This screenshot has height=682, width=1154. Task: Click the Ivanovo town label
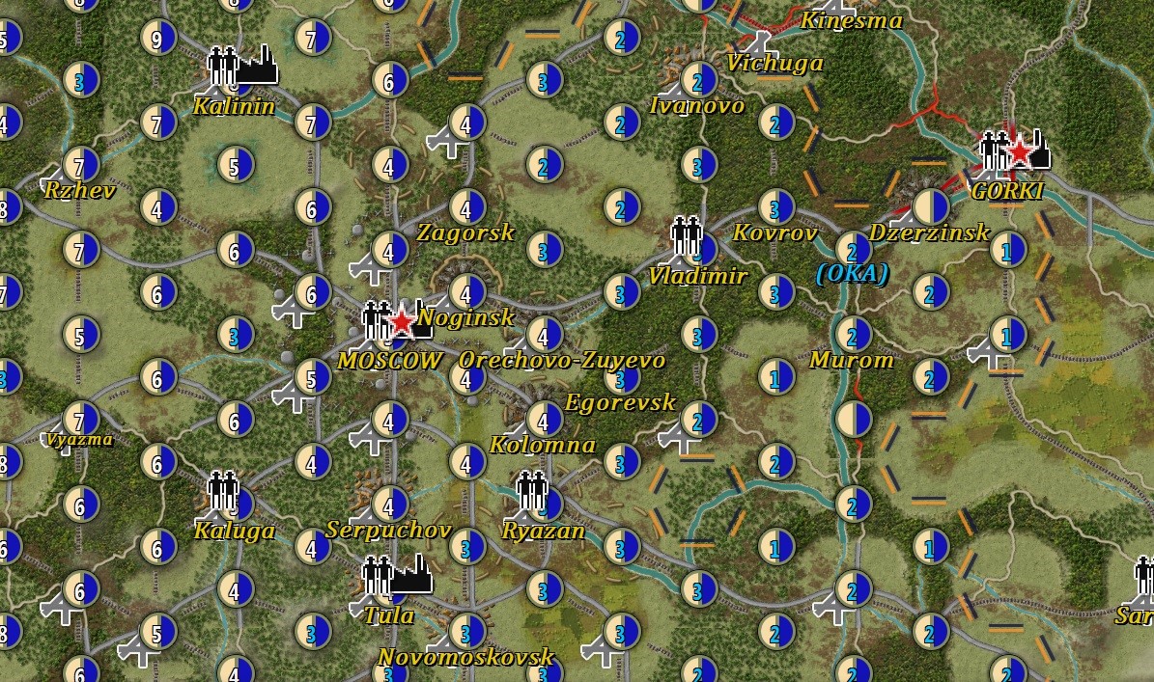(697, 106)
